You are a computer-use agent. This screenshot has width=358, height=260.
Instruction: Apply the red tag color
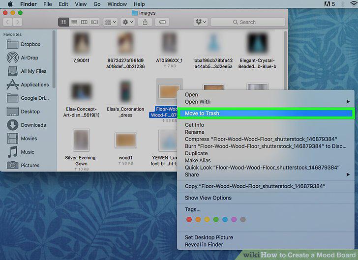189,220
